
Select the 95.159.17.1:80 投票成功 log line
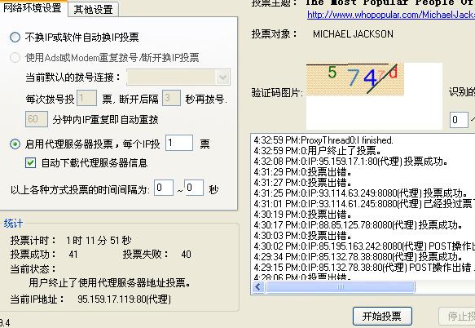click(x=351, y=162)
